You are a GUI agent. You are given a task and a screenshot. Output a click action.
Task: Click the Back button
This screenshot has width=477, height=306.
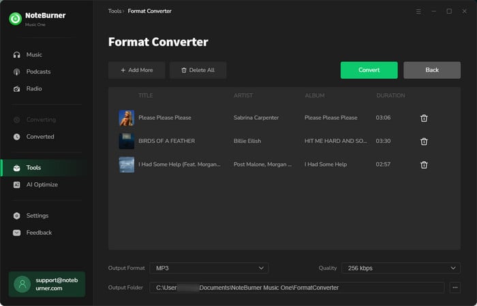tap(432, 70)
